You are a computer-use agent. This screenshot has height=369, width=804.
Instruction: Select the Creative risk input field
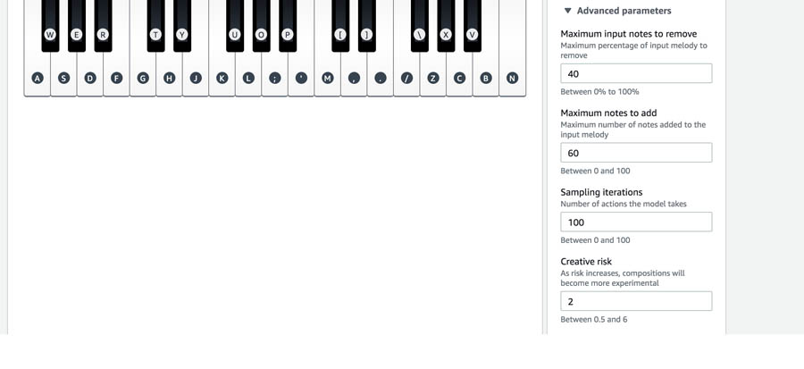[636, 302]
